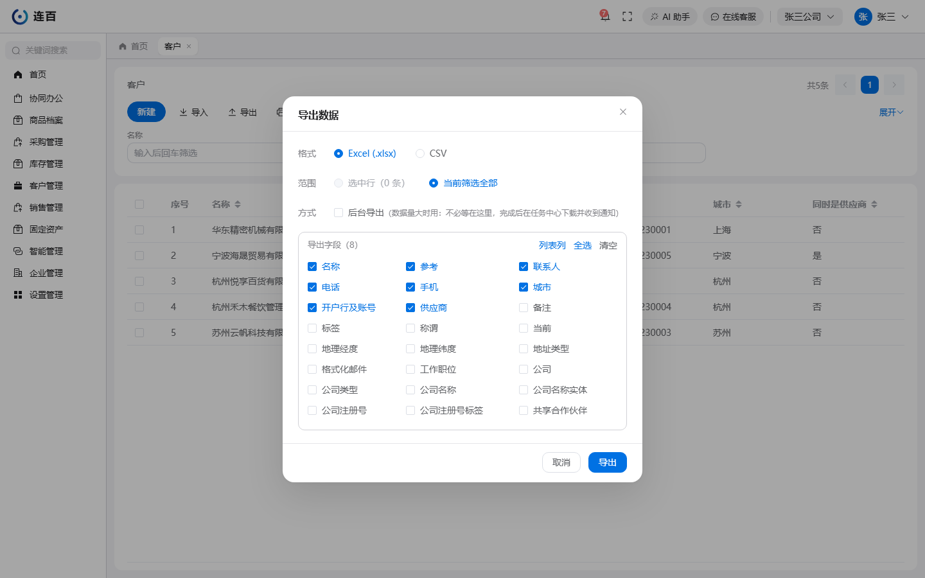Expand filters with 展开
The image size is (925, 578).
click(891, 112)
